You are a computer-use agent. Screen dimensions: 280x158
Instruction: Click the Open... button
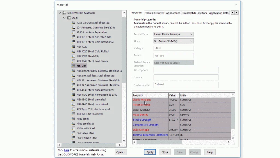tap(120, 152)
